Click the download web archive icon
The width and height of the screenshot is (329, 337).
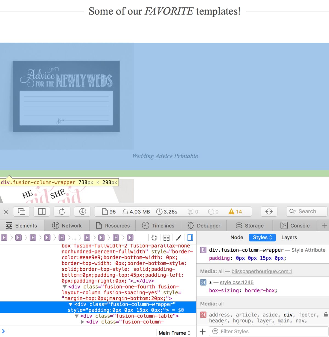tap(83, 211)
